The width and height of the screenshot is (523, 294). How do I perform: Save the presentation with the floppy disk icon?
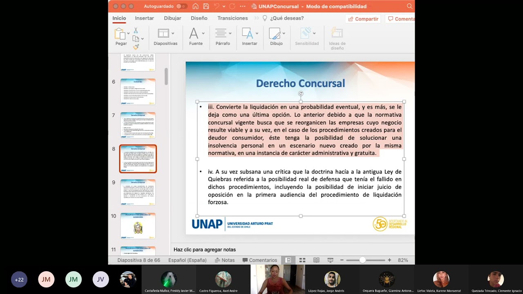click(206, 6)
